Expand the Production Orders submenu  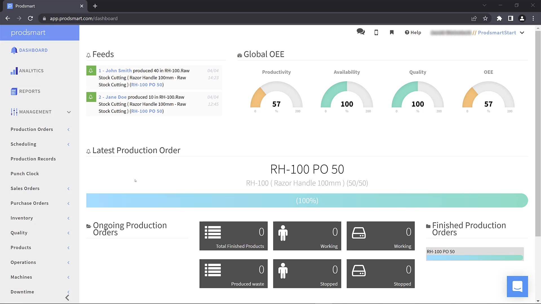pos(68,129)
